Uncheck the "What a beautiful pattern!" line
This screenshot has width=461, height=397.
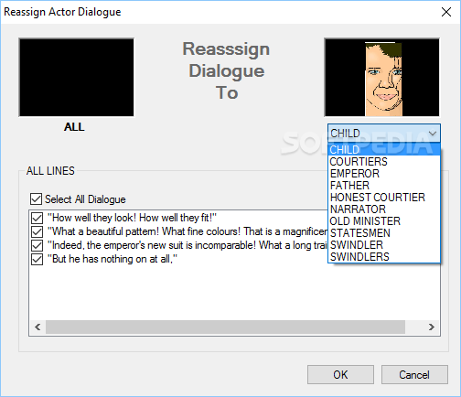click(x=37, y=231)
